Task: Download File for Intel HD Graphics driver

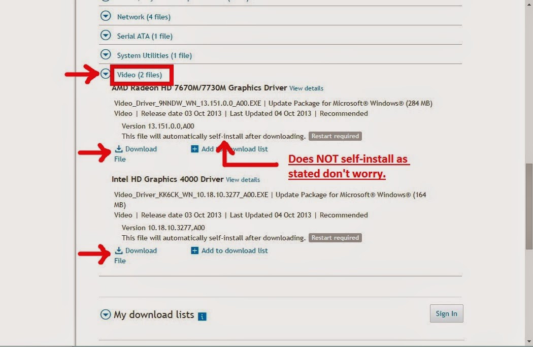Action: tap(136, 256)
